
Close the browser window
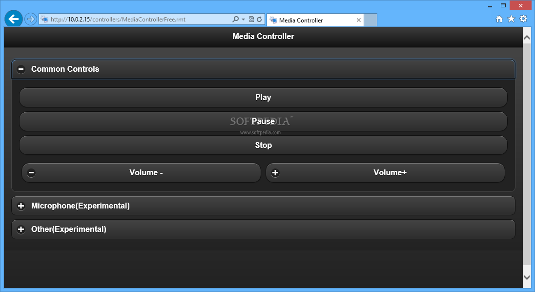click(x=521, y=5)
